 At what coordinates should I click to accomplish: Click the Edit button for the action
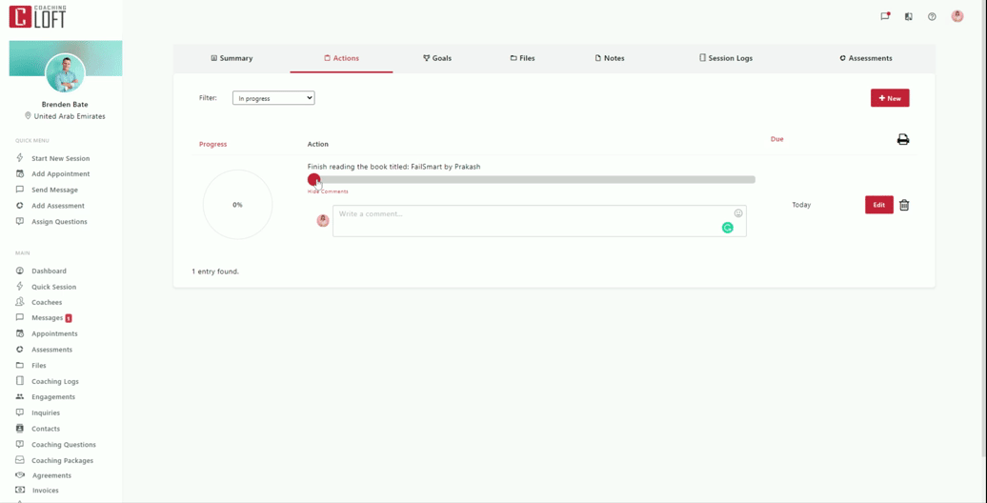pyautogui.click(x=878, y=205)
